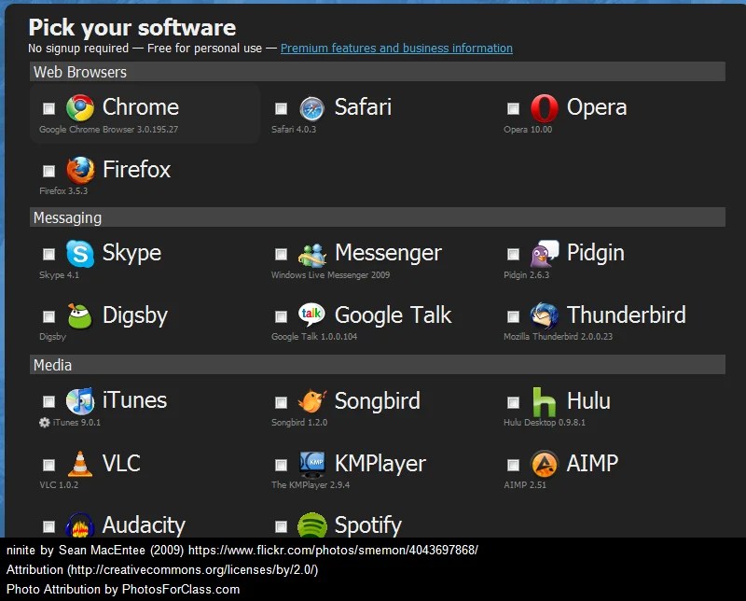This screenshot has height=601, width=746.
Task: Click the VLC traffic cone icon
Action: 80,464
